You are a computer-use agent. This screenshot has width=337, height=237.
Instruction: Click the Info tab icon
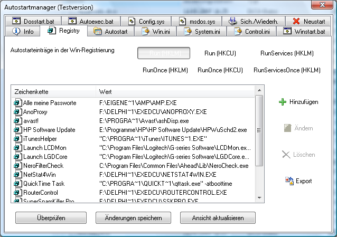(16, 32)
